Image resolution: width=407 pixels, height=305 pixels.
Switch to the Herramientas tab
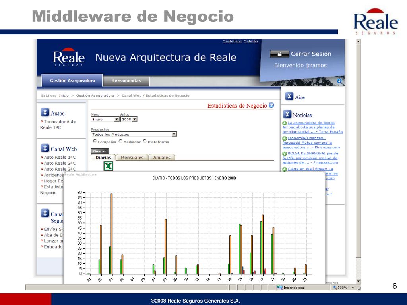point(126,81)
